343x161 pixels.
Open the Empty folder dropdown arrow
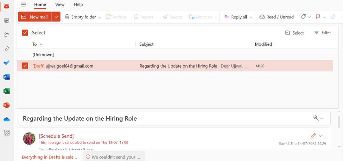pos(100,17)
